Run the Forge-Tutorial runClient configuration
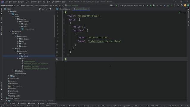Screen dimensions: 190x107 click(148, 5)
